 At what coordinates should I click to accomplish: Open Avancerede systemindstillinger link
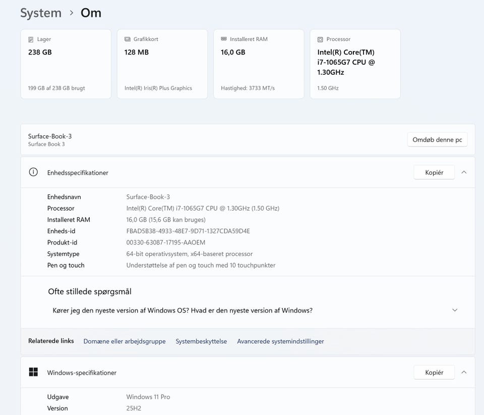pyautogui.click(x=280, y=341)
